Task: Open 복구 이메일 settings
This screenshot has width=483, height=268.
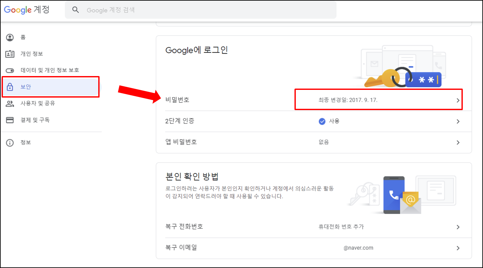Action: (314, 248)
